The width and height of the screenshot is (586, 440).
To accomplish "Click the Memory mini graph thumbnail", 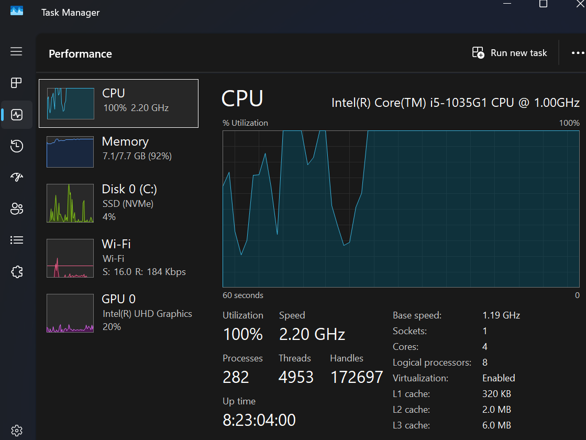I will [70, 152].
